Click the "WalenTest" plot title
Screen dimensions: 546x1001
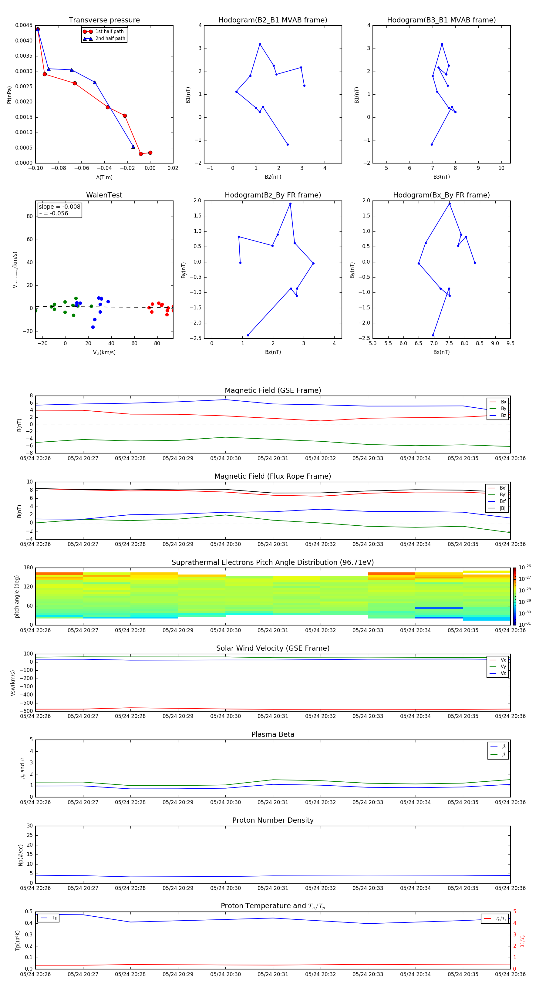point(104,195)
